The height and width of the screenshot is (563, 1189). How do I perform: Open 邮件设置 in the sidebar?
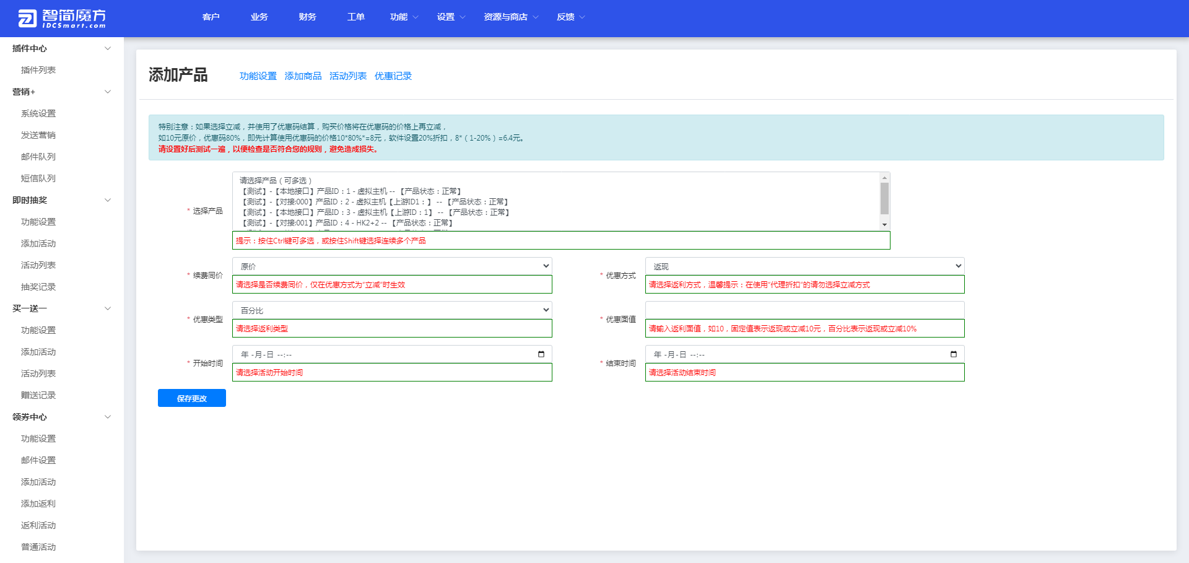38,460
